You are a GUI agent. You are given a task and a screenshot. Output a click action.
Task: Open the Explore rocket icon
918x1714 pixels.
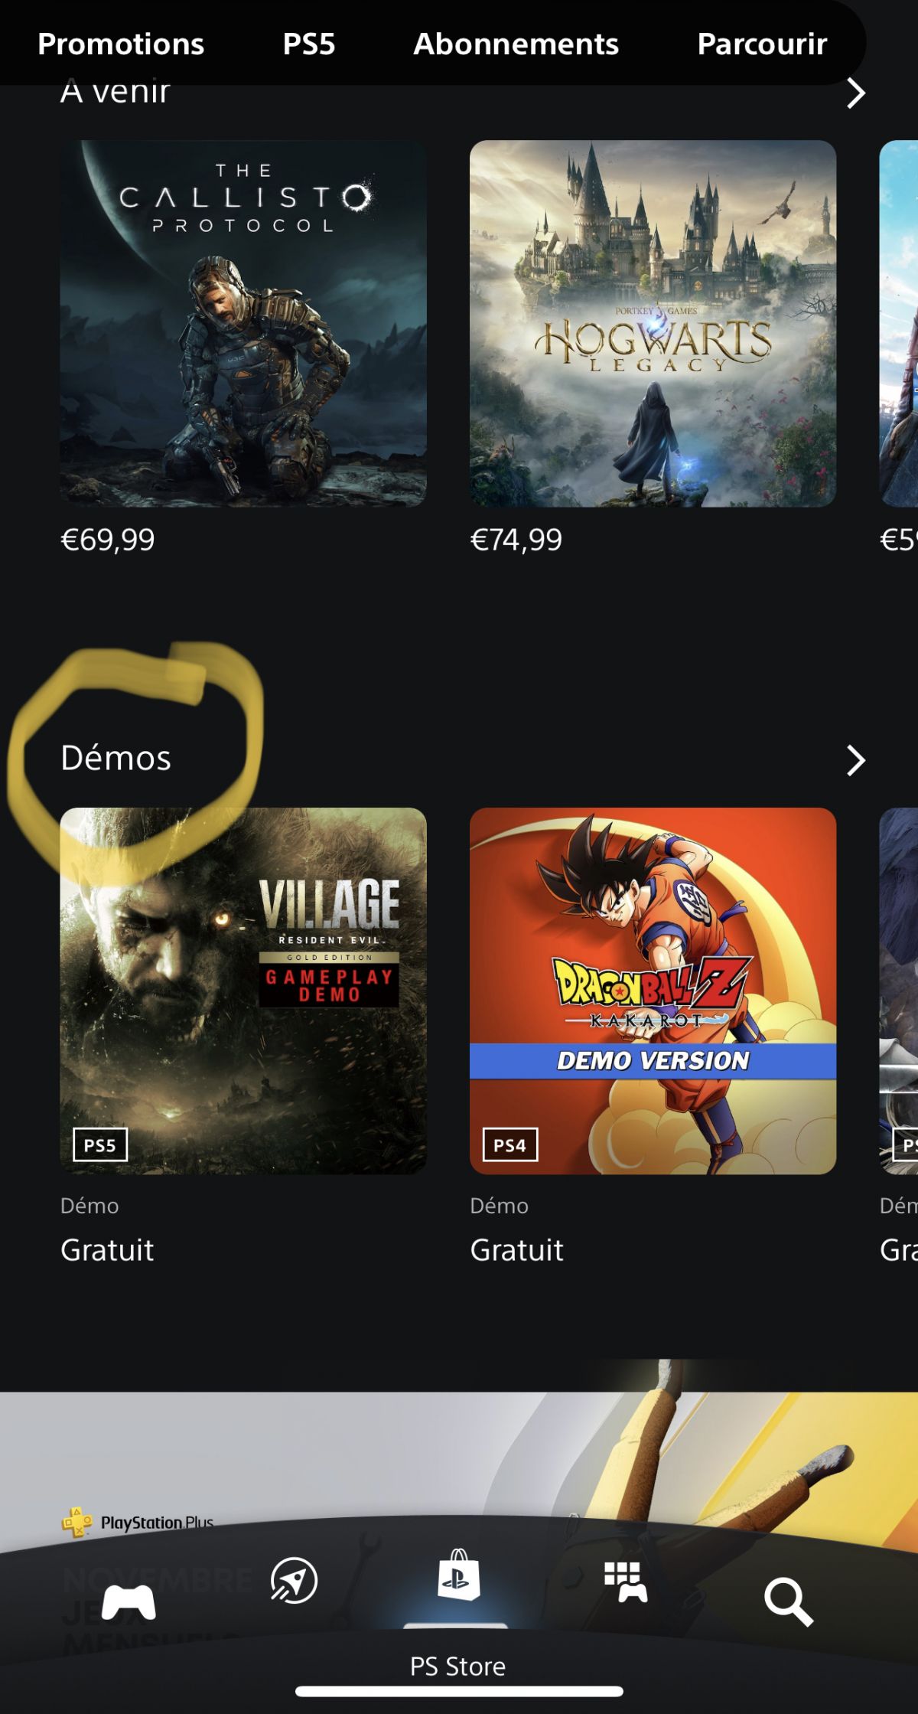[x=294, y=1580]
